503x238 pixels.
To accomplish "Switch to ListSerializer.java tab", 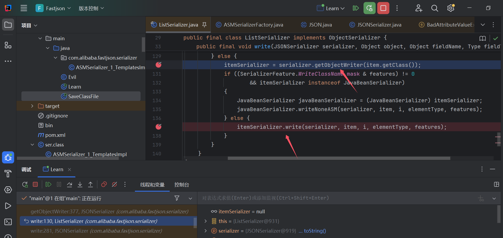I will click(178, 25).
